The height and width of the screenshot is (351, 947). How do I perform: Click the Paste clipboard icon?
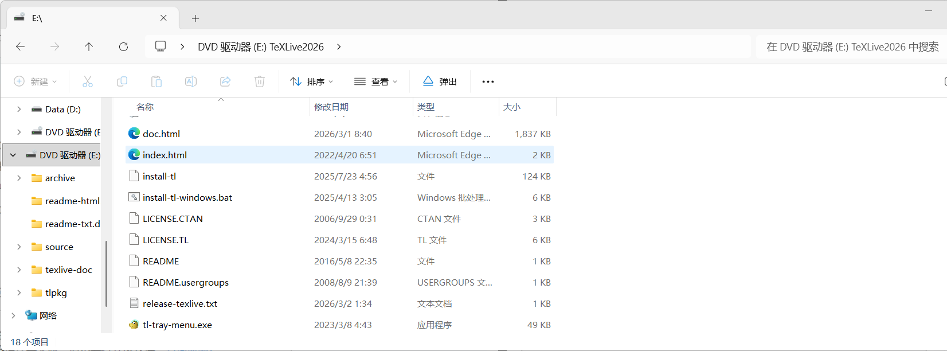pos(156,81)
